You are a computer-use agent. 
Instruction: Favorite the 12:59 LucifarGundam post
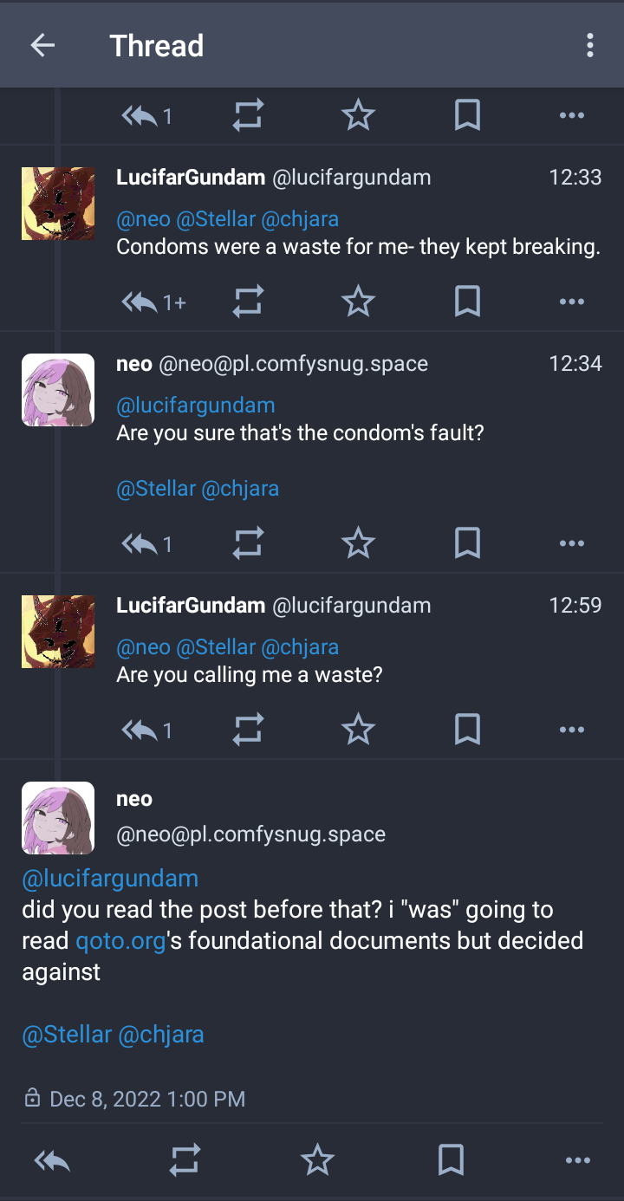[358, 730]
